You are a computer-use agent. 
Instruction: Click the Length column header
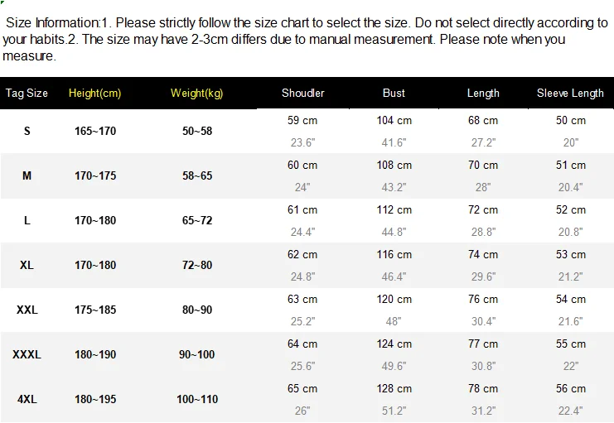[x=483, y=93]
